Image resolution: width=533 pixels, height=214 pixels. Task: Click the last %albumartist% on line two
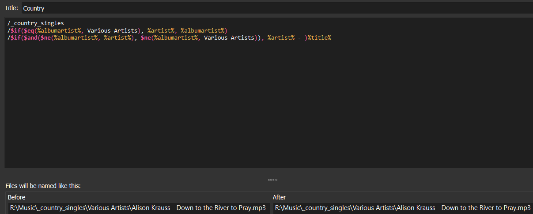point(203,30)
